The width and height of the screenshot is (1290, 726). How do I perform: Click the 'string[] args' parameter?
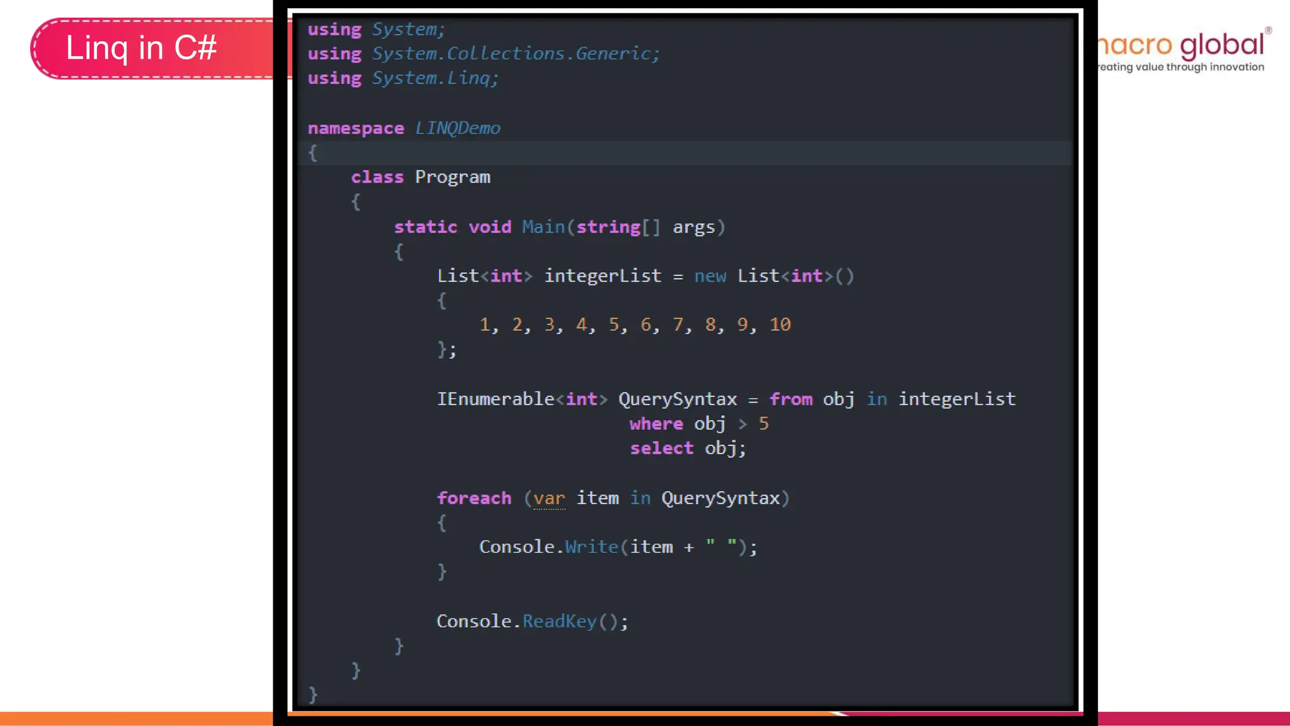pyautogui.click(x=646, y=227)
